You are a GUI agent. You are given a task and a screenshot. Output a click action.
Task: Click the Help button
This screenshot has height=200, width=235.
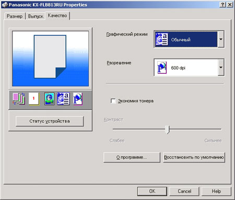coord(216,191)
